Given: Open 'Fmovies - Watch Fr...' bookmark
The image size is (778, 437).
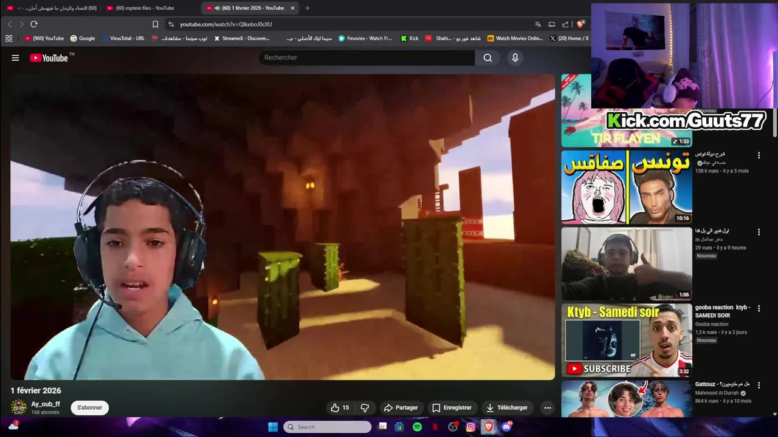Looking at the screenshot, I should (x=365, y=38).
